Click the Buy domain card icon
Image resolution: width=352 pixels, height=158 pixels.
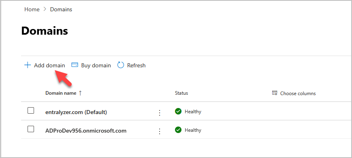coord(75,65)
